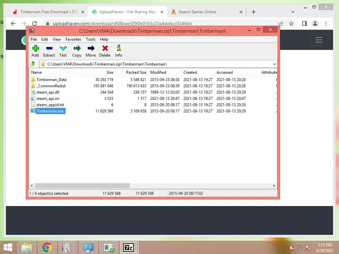
Task: Click the red Delete icon
Action: click(x=105, y=48)
